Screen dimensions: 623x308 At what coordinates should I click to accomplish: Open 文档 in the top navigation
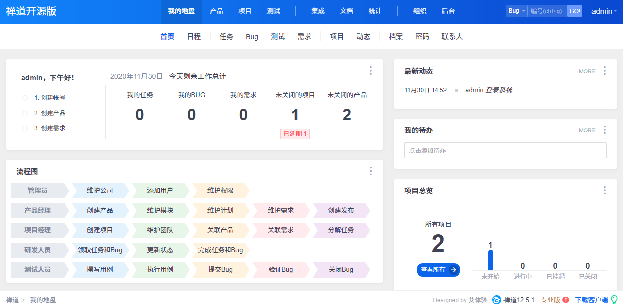pyautogui.click(x=346, y=11)
